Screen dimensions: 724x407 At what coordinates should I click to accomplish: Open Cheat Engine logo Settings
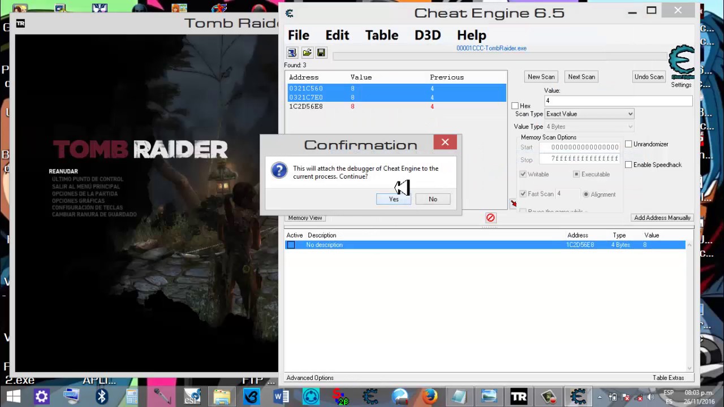(x=681, y=66)
